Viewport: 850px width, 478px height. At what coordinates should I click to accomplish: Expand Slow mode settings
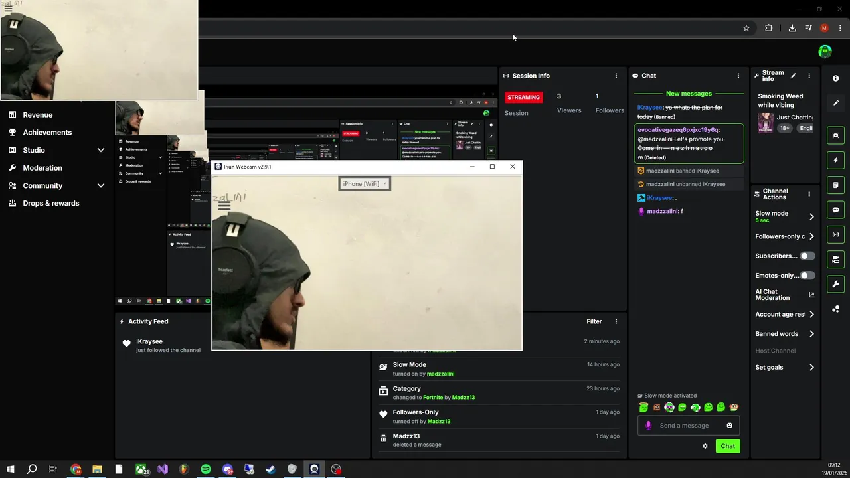click(811, 216)
